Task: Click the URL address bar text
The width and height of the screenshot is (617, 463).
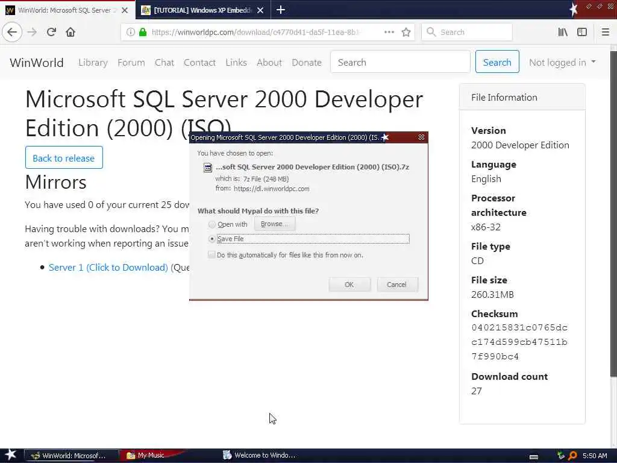Action: tap(255, 33)
